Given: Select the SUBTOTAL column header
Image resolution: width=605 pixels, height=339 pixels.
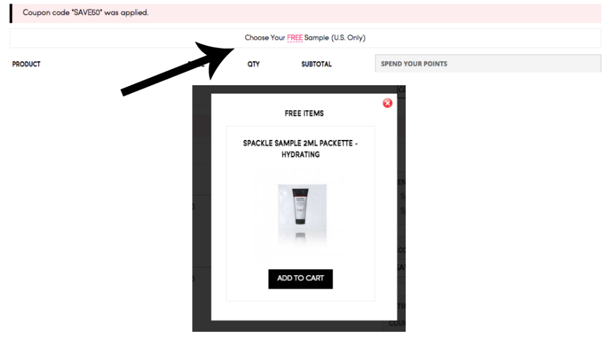Looking at the screenshot, I should tap(317, 64).
